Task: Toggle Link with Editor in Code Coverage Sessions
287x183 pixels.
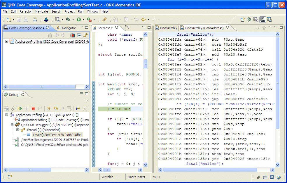Action: click(85, 35)
